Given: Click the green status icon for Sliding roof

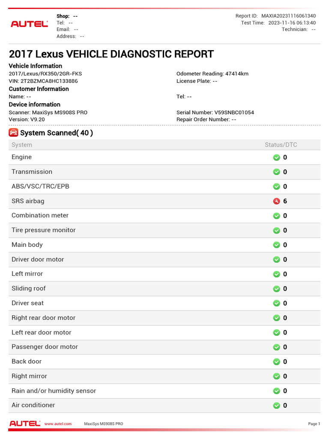Looking at the screenshot, I should (x=276, y=289).
